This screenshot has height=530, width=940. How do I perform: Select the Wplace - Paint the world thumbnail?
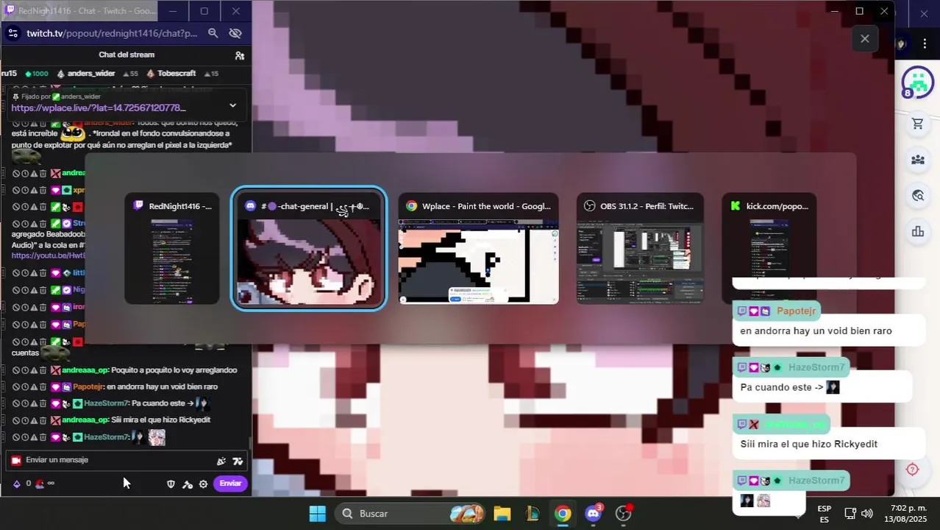478,249
